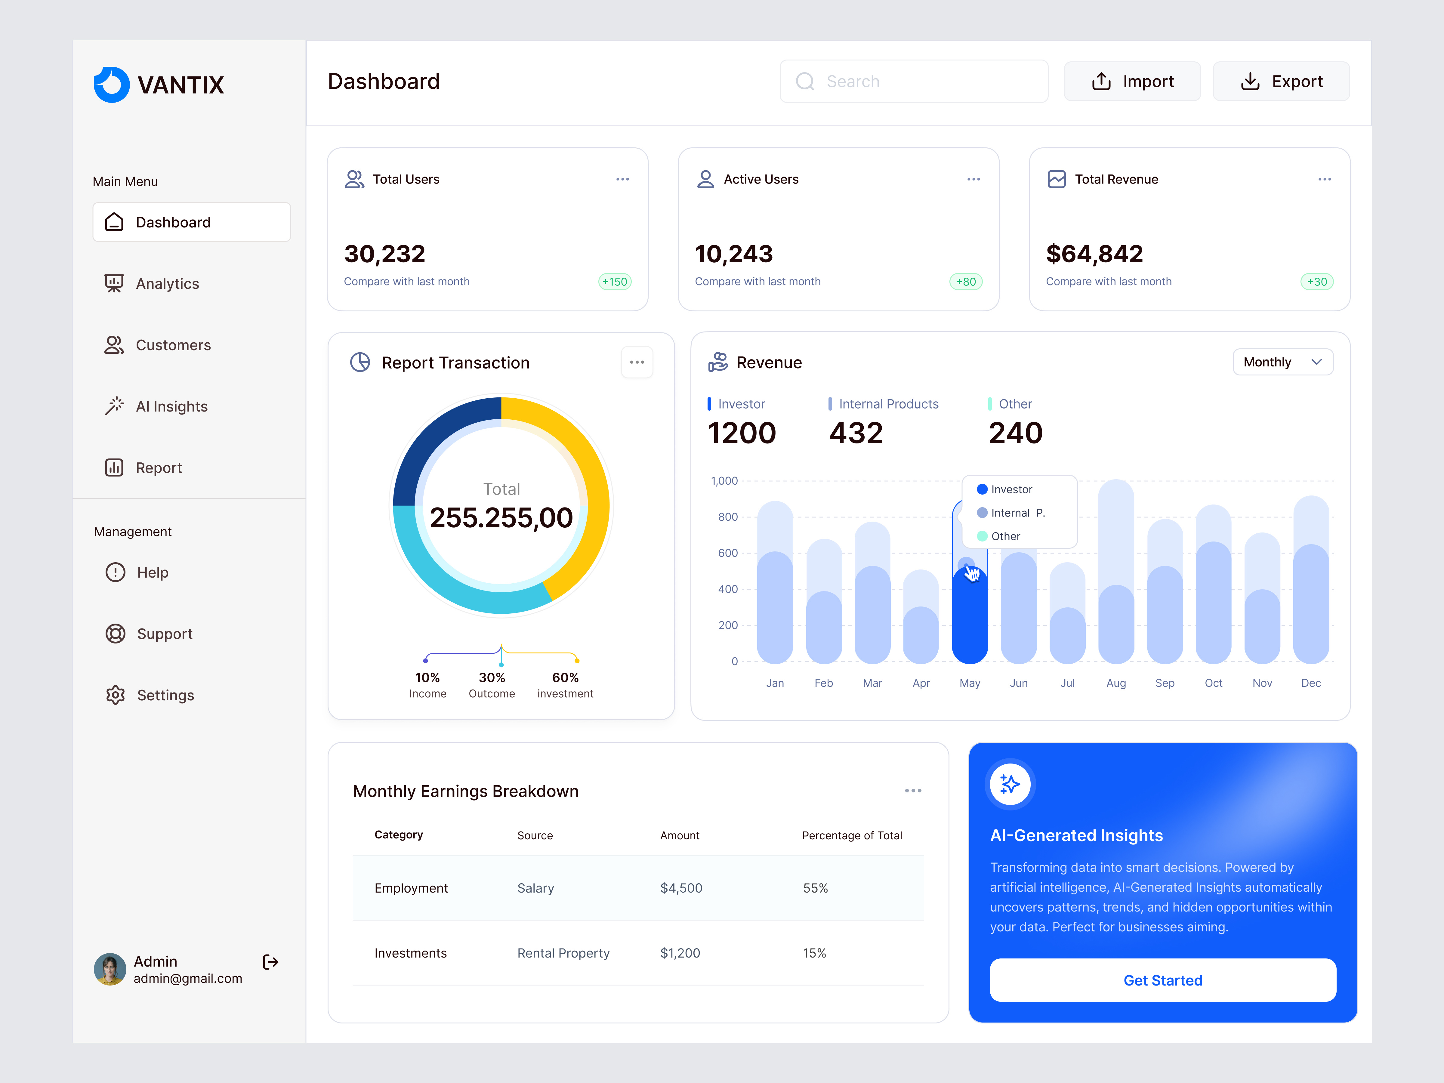The image size is (1444, 1083).
Task: Click the Revenue hand-coin icon
Action: tap(717, 362)
